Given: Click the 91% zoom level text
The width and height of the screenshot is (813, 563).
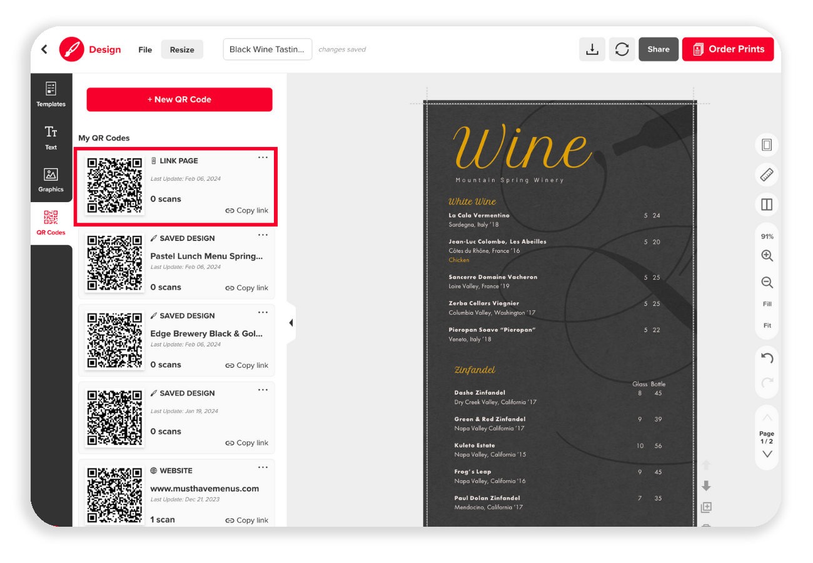Looking at the screenshot, I should 767,236.
